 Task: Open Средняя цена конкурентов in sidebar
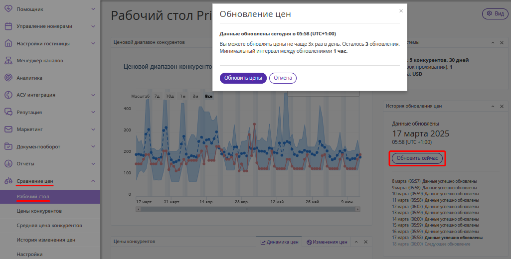50,226
